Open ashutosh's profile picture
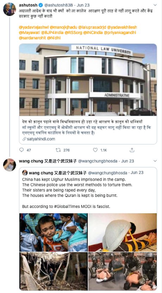The height and width of the screenshot is (293, 162). pyautogui.click(x=10, y=9)
